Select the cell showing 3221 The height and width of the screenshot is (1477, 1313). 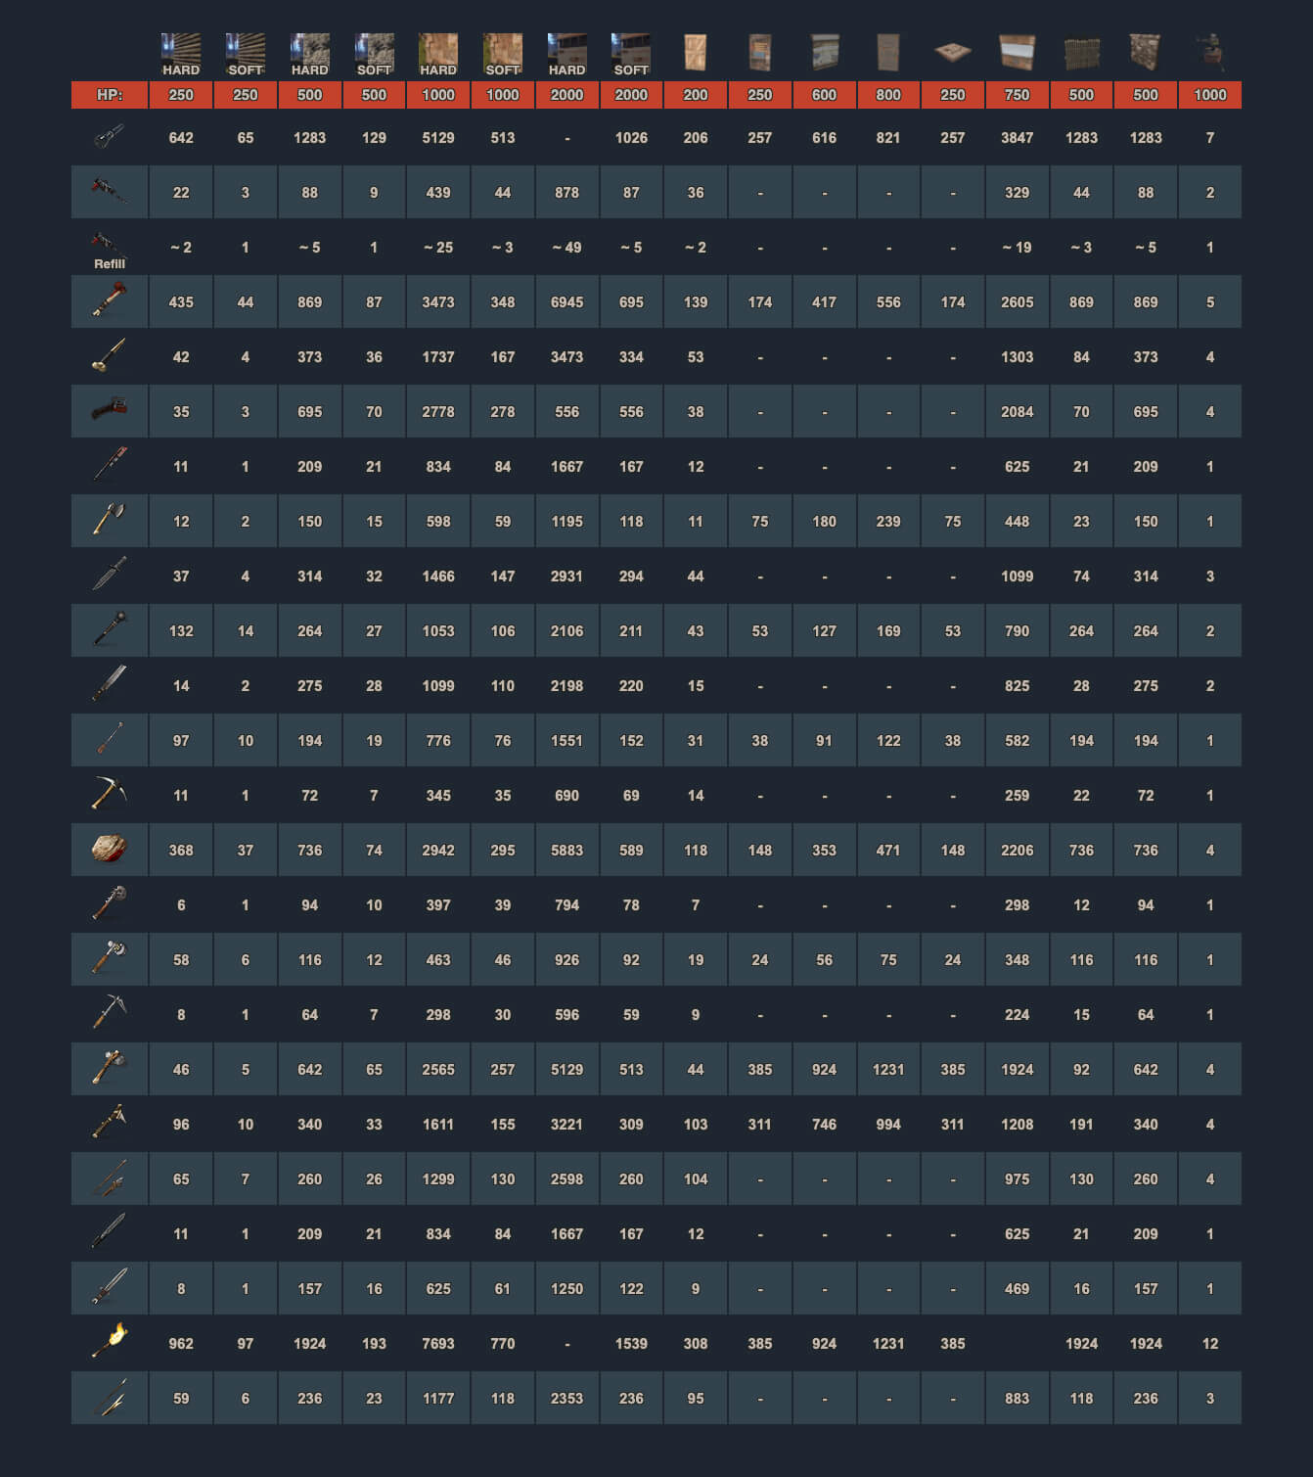(x=567, y=1125)
